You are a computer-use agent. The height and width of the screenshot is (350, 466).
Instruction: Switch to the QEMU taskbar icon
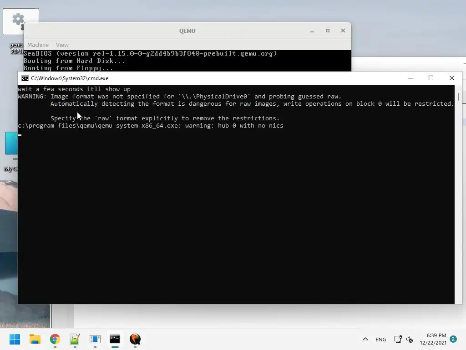pyautogui.click(x=135, y=339)
